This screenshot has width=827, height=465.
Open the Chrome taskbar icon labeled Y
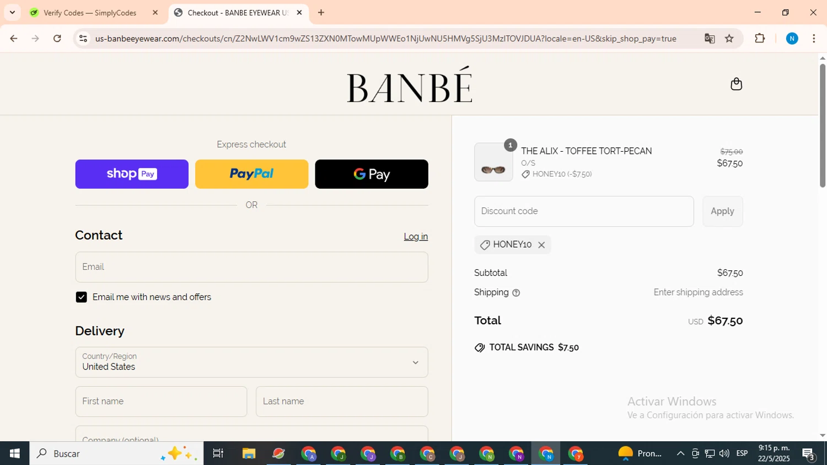576,453
